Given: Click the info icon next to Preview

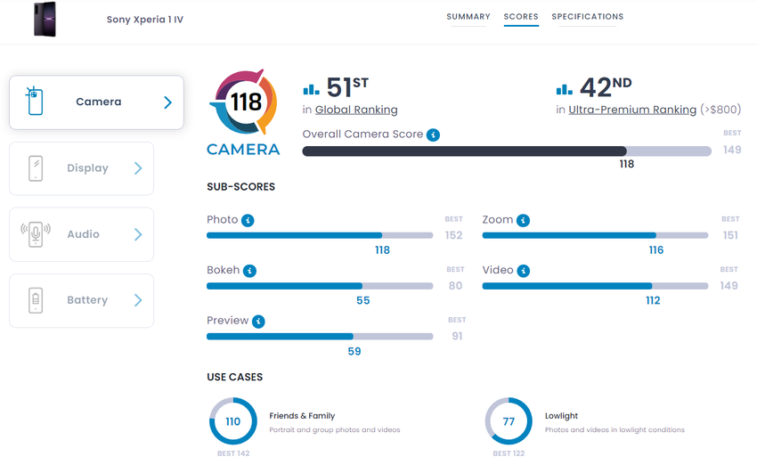Looking at the screenshot, I should tap(258, 322).
